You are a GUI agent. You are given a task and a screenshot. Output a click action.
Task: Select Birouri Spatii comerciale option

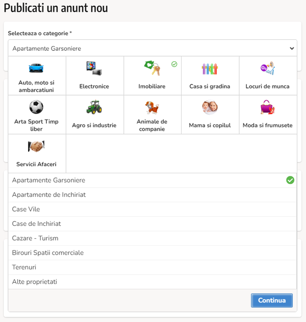[x=152, y=253]
